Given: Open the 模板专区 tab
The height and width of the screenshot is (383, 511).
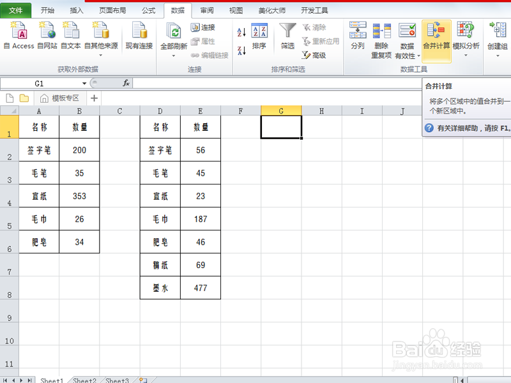Looking at the screenshot, I should click(61, 98).
